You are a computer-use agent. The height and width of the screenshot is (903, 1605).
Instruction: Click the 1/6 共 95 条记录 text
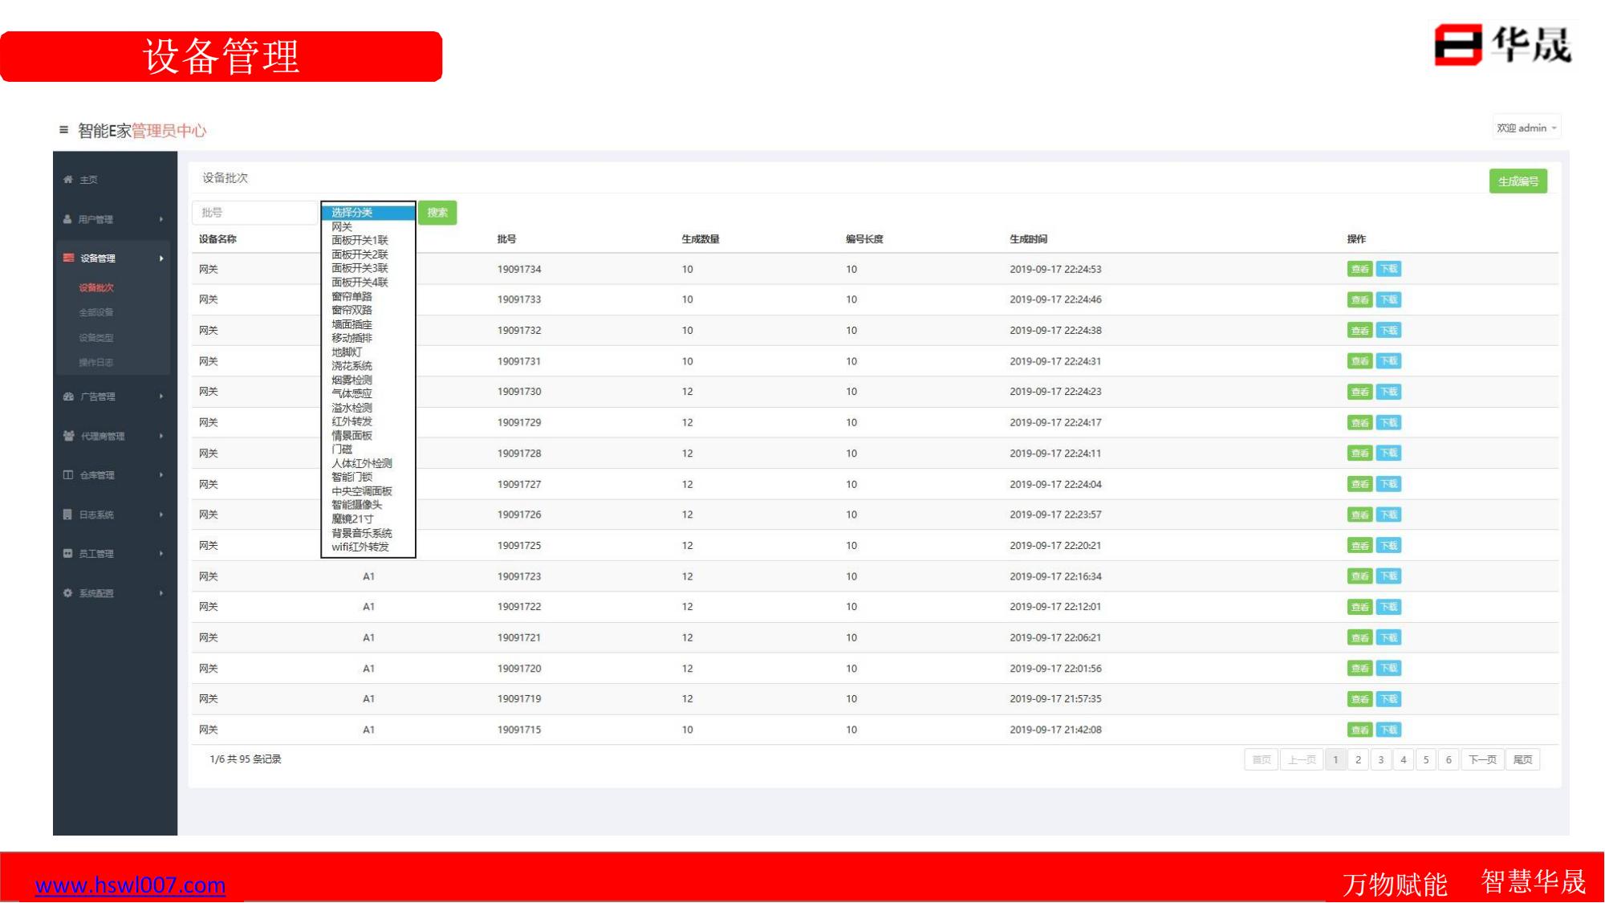click(x=246, y=759)
